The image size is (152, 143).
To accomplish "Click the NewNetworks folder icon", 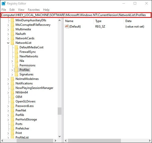I will 16,56.
